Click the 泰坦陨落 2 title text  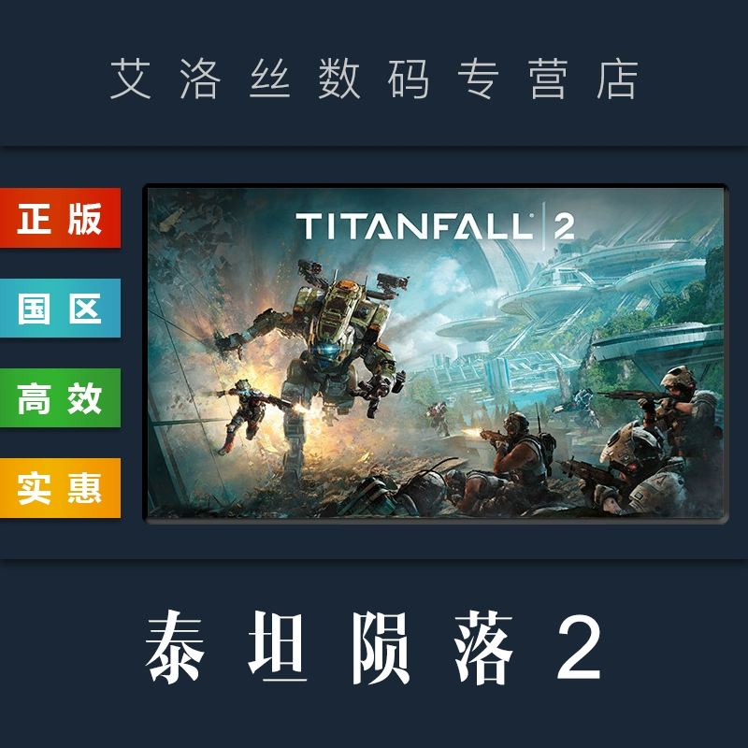[x=373, y=647]
